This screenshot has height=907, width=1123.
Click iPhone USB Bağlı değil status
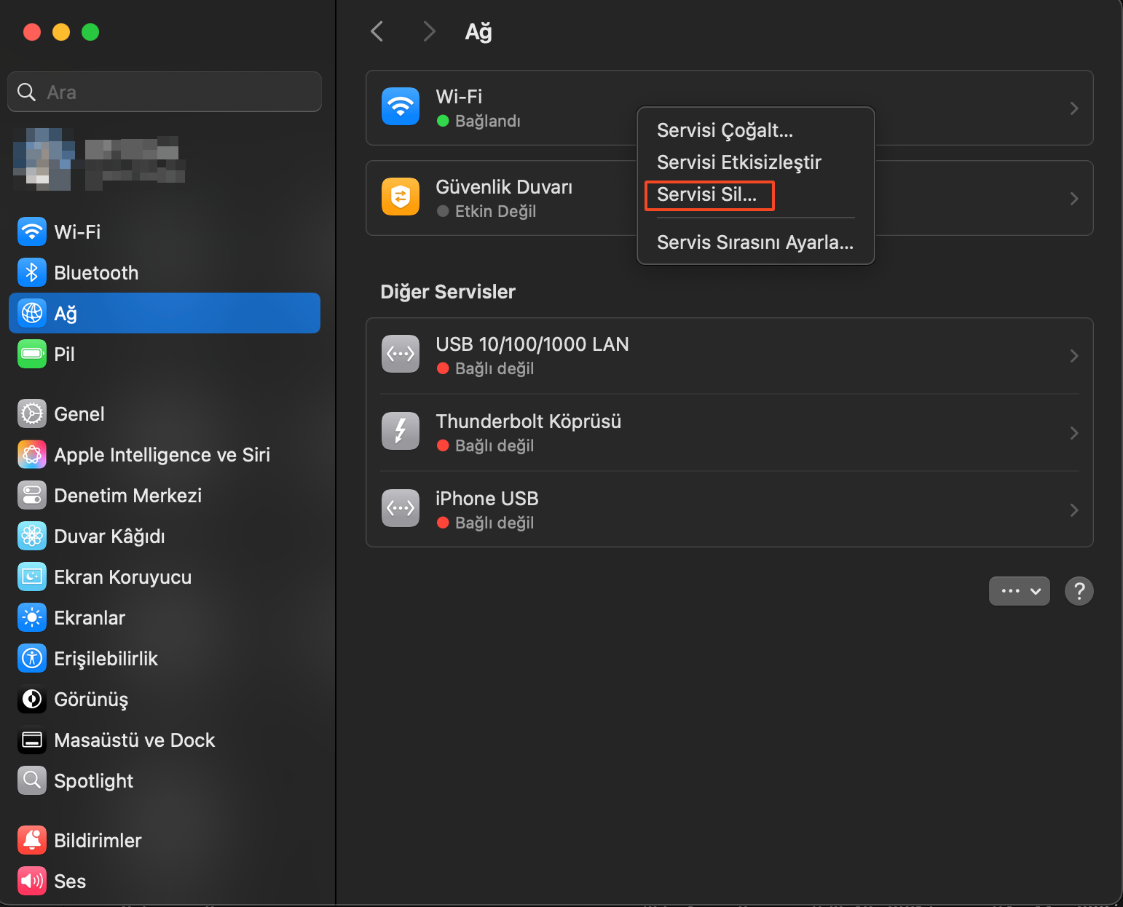coord(494,523)
